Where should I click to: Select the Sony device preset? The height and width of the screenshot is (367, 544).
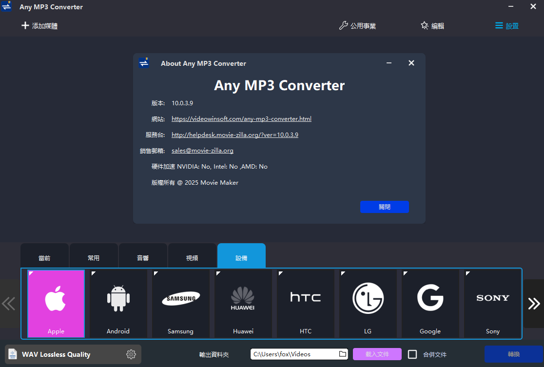[493, 303]
